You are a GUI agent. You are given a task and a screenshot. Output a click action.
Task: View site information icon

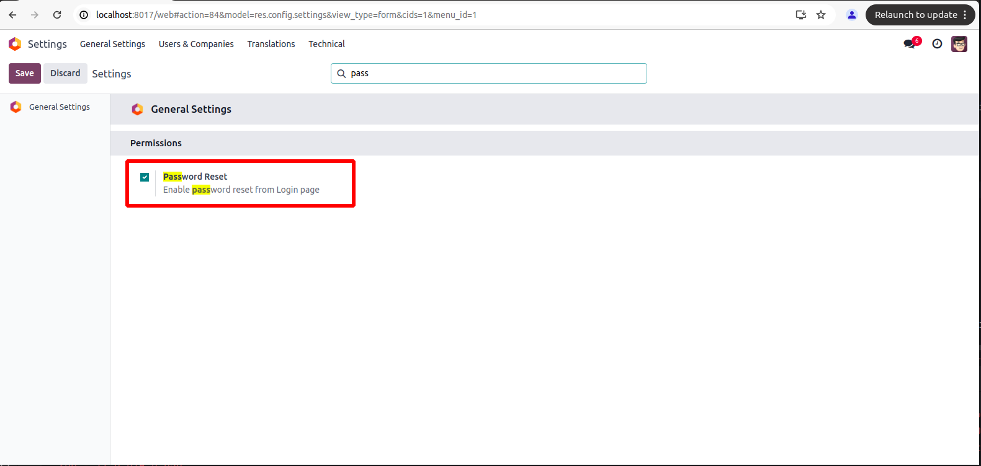(x=84, y=15)
